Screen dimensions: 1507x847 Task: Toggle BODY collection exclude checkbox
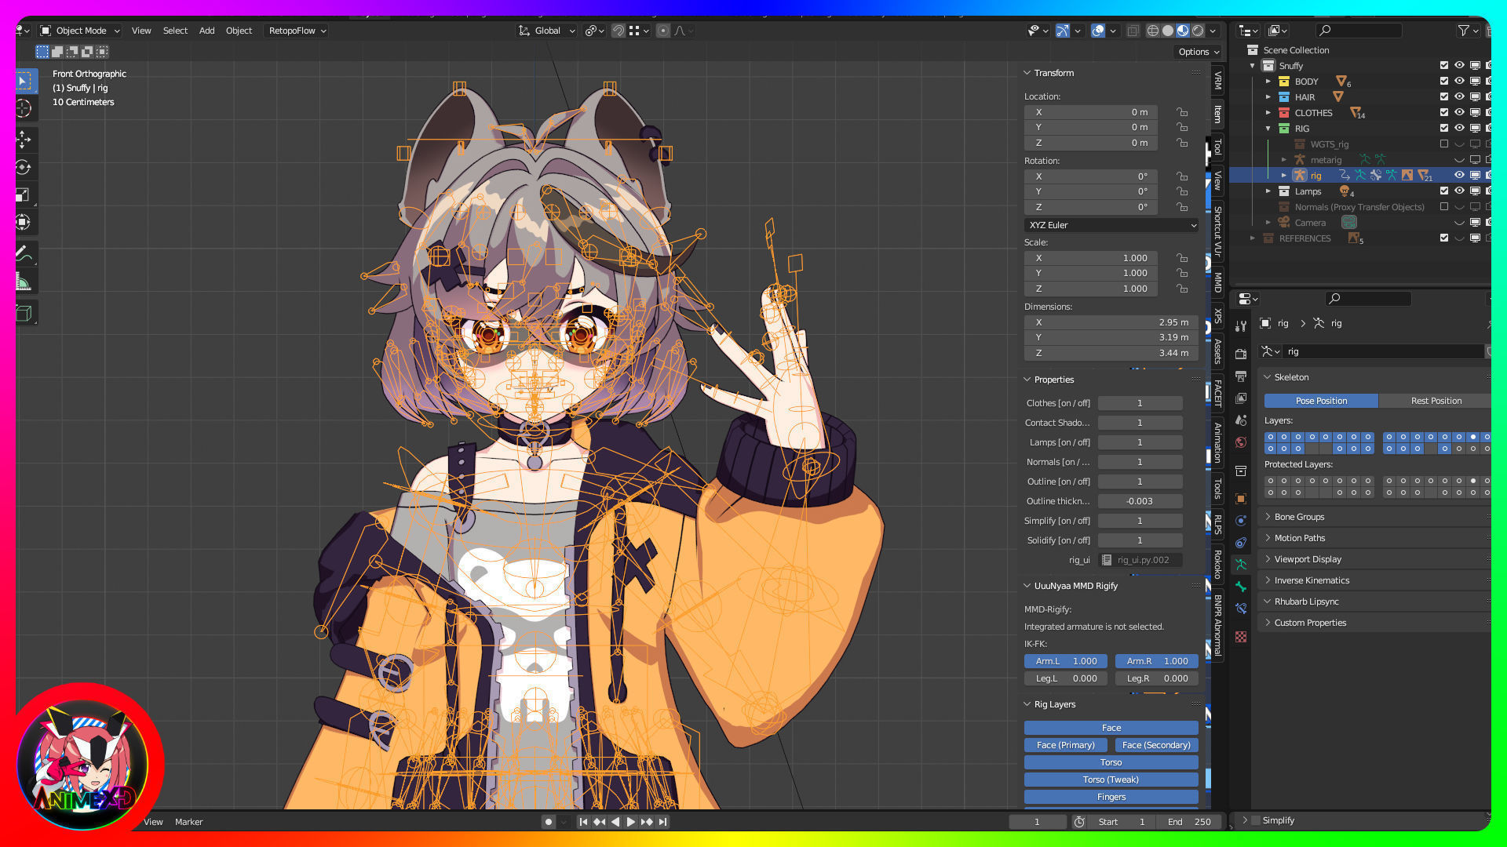[1444, 82]
